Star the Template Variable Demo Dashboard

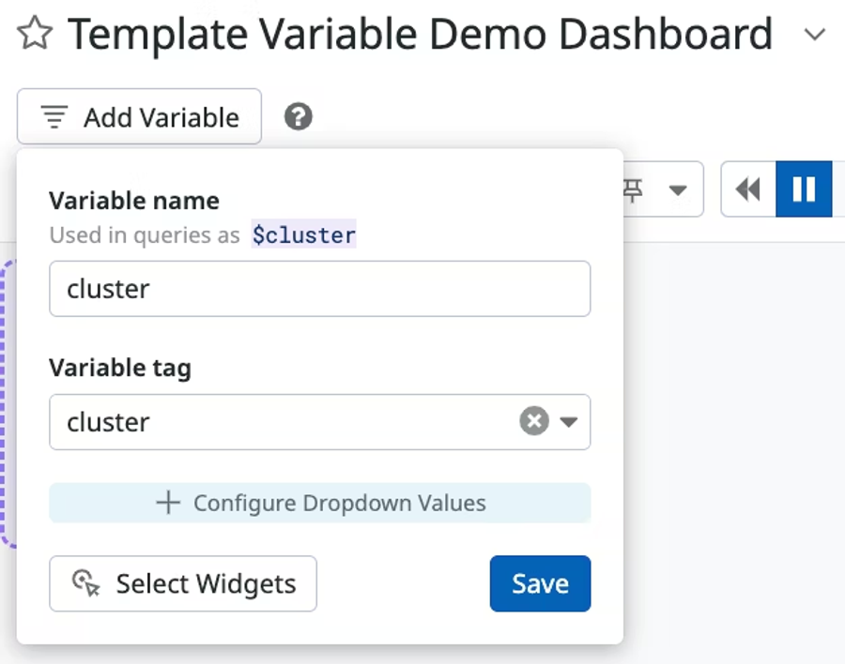pyautogui.click(x=36, y=35)
